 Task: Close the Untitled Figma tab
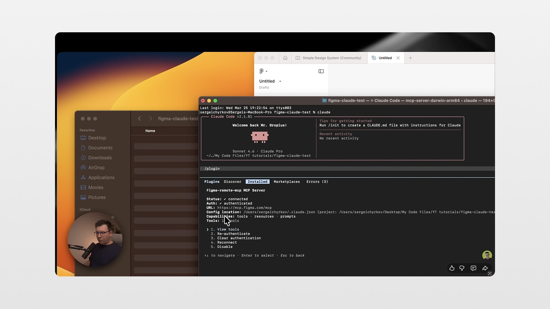pos(398,58)
